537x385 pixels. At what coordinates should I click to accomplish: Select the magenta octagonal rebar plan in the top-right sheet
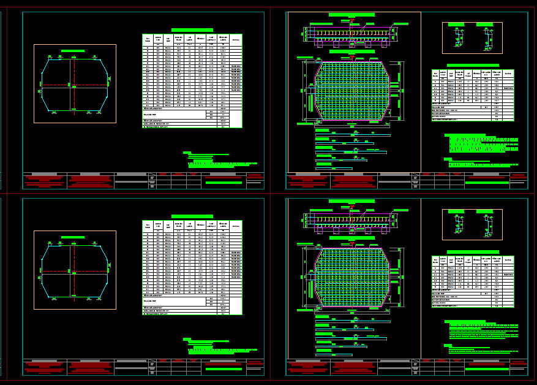click(352, 91)
